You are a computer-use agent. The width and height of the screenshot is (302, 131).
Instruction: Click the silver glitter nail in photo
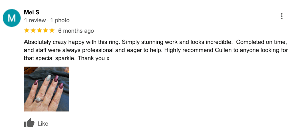[x=49, y=78]
